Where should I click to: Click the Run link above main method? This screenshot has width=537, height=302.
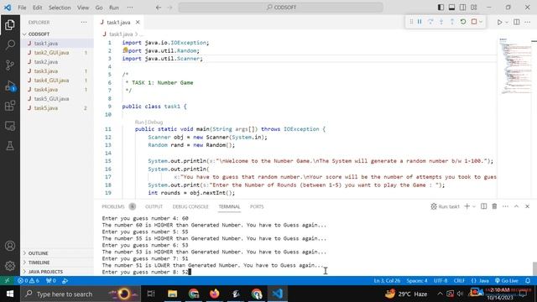pyautogui.click(x=139, y=122)
